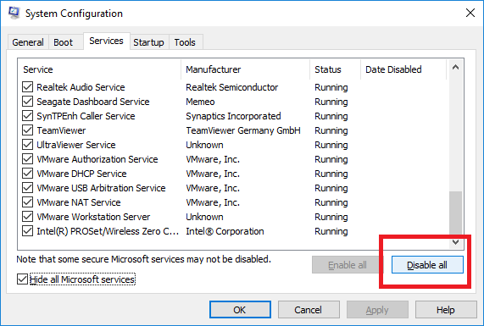This screenshot has height=326, width=484.
Task: Toggle VMware USB Arbitration Service checkbox
Action: pyautogui.click(x=27, y=188)
